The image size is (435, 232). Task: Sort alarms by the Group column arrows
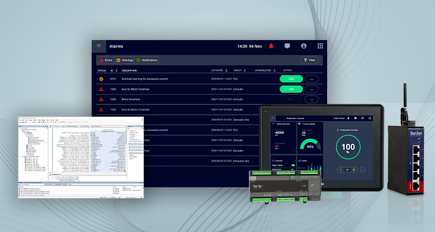tap(245, 71)
